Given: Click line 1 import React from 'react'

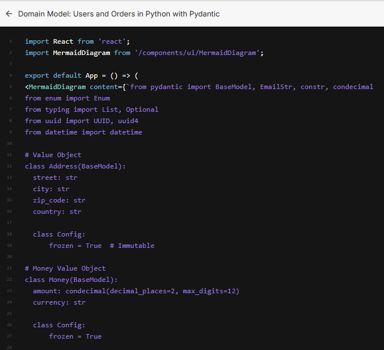Looking at the screenshot, I should point(77,41).
